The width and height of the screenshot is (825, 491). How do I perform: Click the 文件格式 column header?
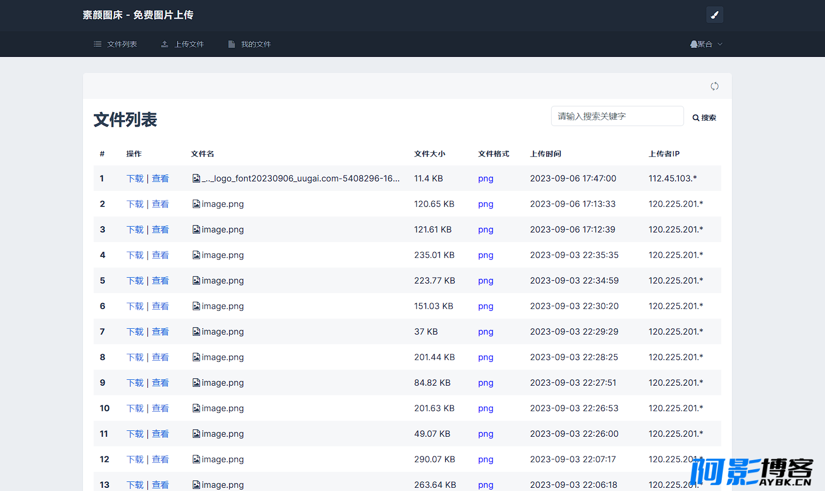click(494, 154)
